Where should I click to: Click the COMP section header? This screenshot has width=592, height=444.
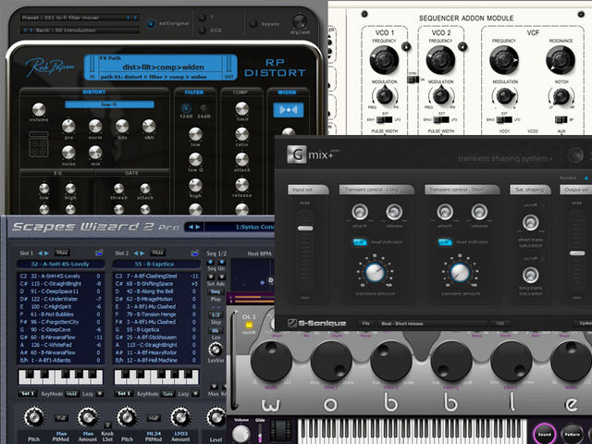(x=240, y=92)
